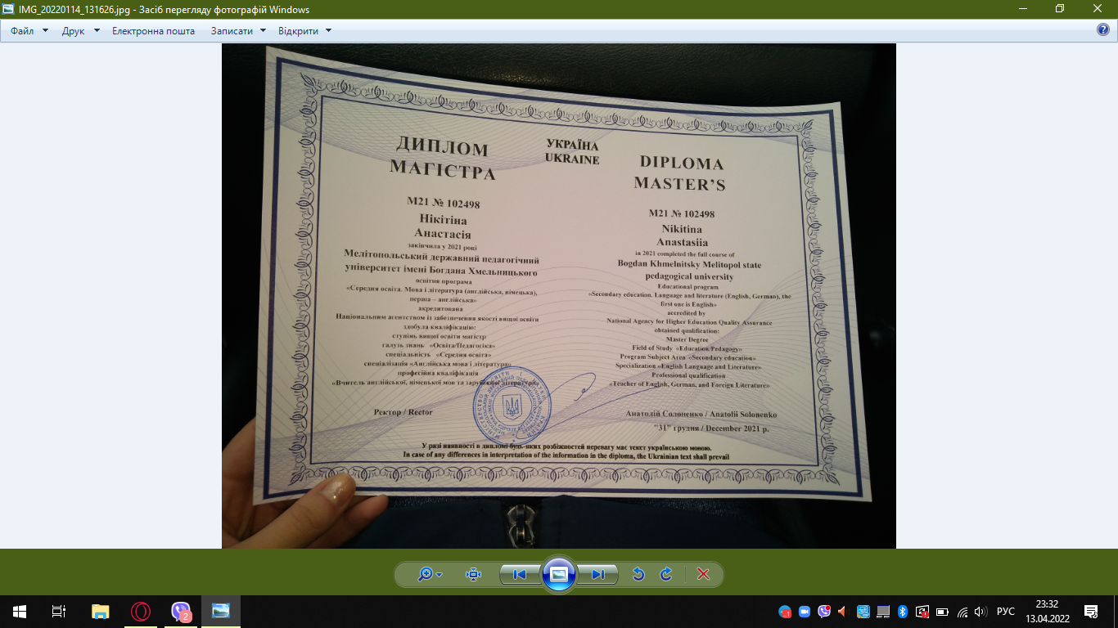
Task: Launch Opera browser from the taskbar
Action: point(141,612)
